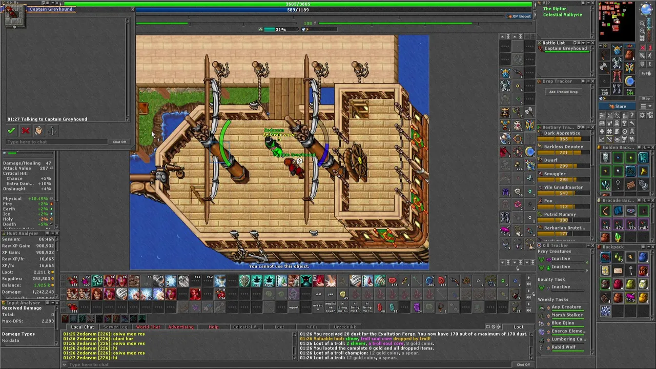Click the red X icon in NPC dialog

(25, 131)
